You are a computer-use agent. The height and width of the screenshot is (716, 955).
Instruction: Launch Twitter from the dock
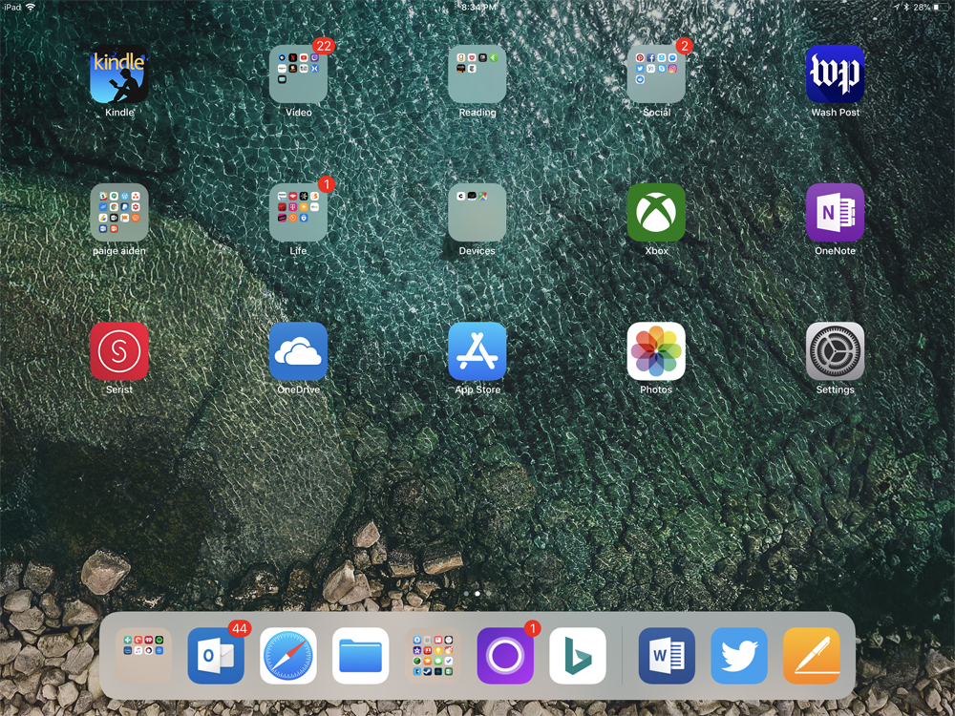pyautogui.click(x=739, y=656)
